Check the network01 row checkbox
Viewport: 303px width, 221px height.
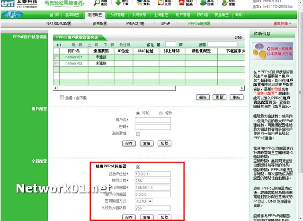pos(57,57)
